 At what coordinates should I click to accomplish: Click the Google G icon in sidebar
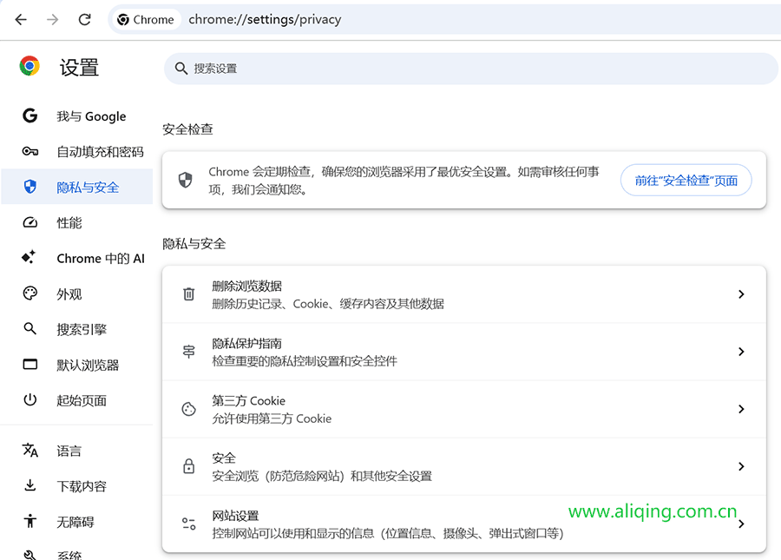tap(30, 115)
